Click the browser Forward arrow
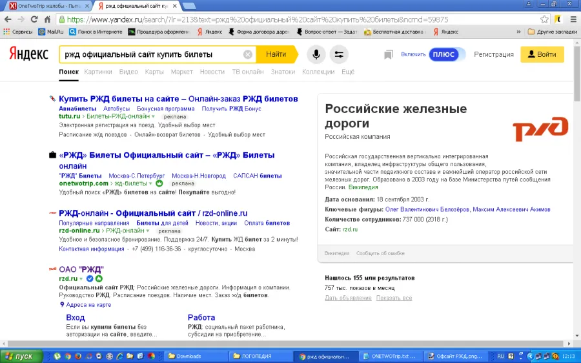The width and height of the screenshot is (581, 363). [x=21, y=19]
